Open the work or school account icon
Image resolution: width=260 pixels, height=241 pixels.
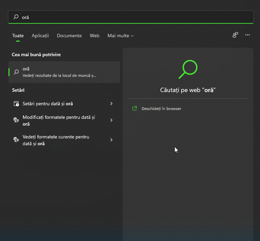pos(235,35)
